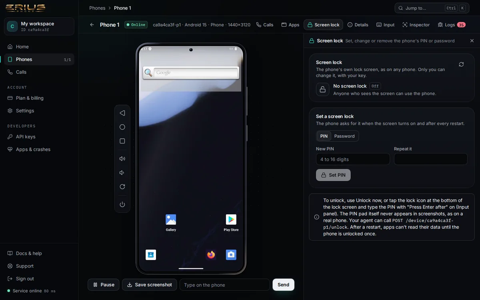Open the Support page
The image size is (480, 300).
[39, 266]
